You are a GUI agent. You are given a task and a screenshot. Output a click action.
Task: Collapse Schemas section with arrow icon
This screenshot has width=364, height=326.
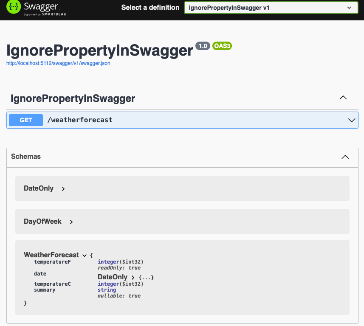pos(345,157)
